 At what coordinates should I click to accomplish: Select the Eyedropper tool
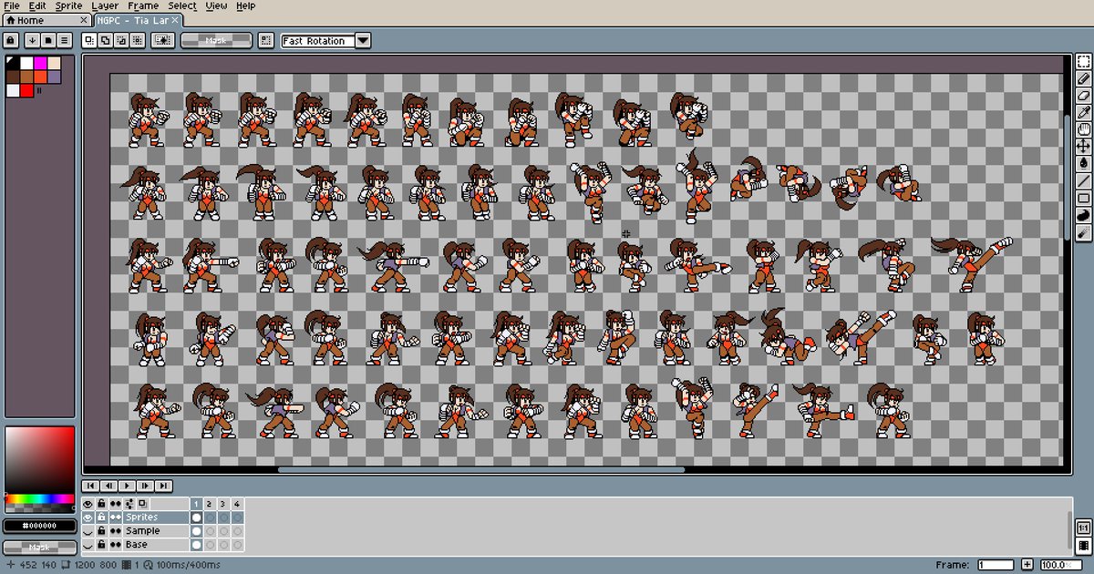pyautogui.click(x=1084, y=113)
